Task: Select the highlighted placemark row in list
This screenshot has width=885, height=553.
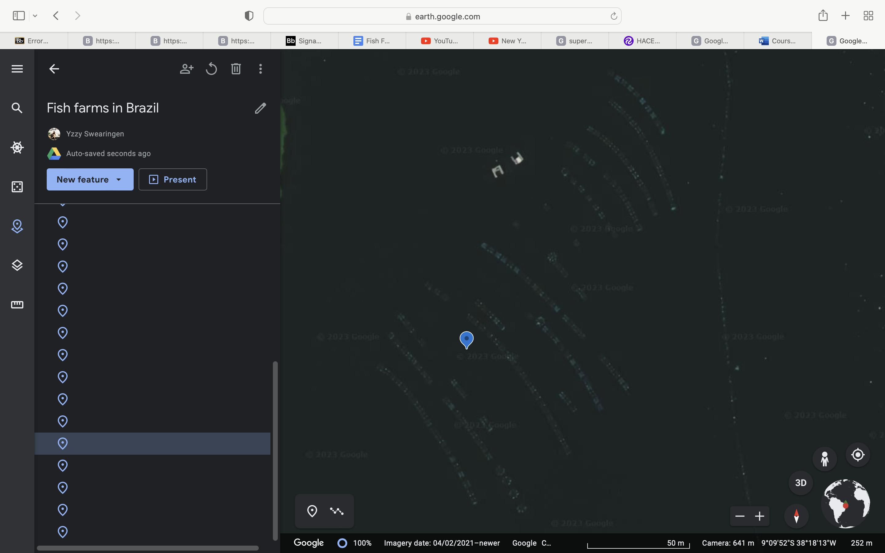Action: click(x=152, y=444)
